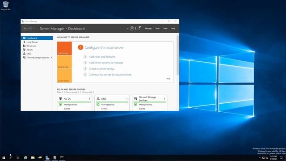Open the navigation history dropdown arrow

point(34,28)
